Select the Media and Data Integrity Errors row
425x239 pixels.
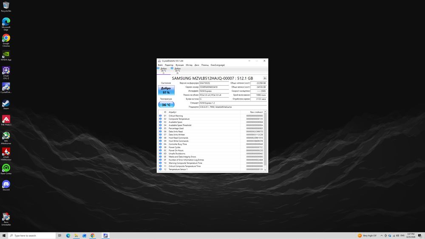[x=211, y=157]
